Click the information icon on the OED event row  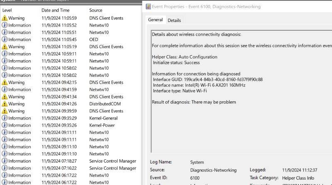coord(5,40)
